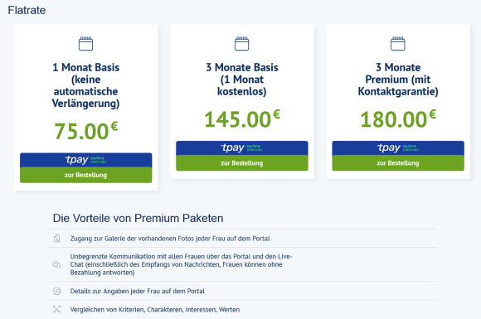
Task: Click tpay logo in 75.00€ plan
Action: coord(86,160)
